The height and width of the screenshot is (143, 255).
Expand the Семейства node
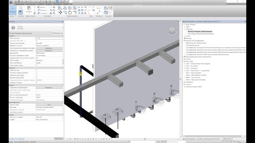[x=183, y=82]
